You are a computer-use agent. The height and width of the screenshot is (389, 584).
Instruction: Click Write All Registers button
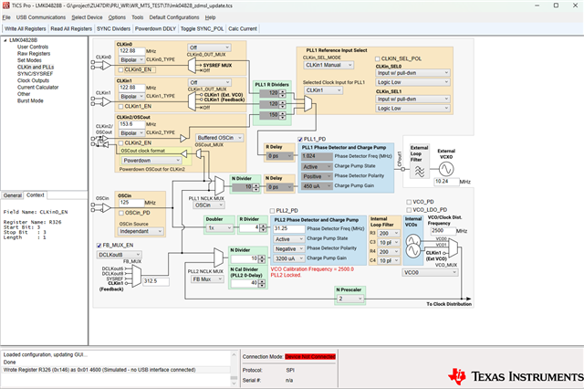26,28
